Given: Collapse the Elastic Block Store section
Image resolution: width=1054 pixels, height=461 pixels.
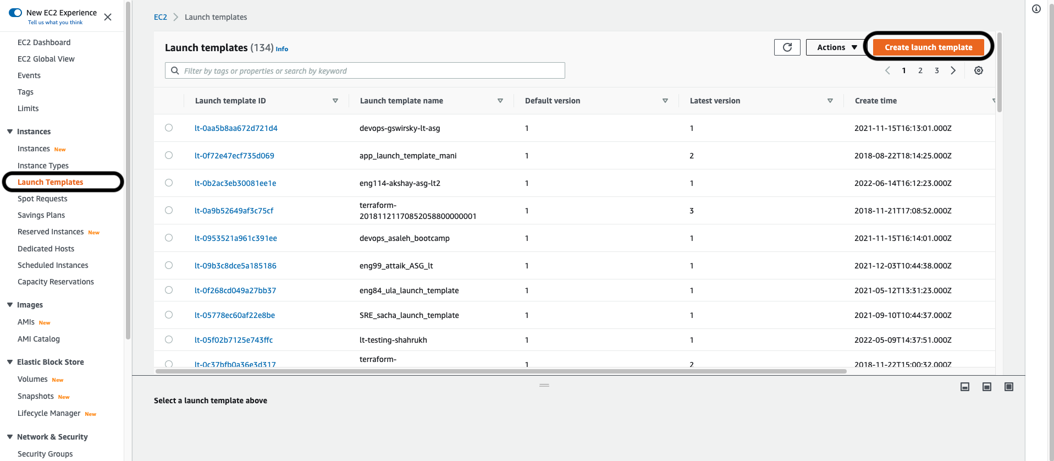Looking at the screenshot, I should pyautogui.click(x=10, y=362).
